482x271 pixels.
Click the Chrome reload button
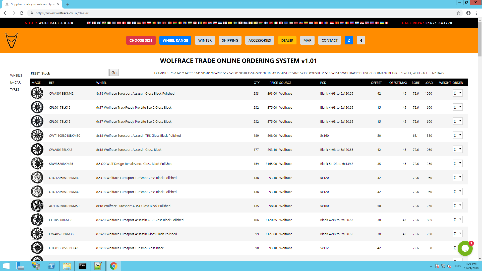pos(22,13)
